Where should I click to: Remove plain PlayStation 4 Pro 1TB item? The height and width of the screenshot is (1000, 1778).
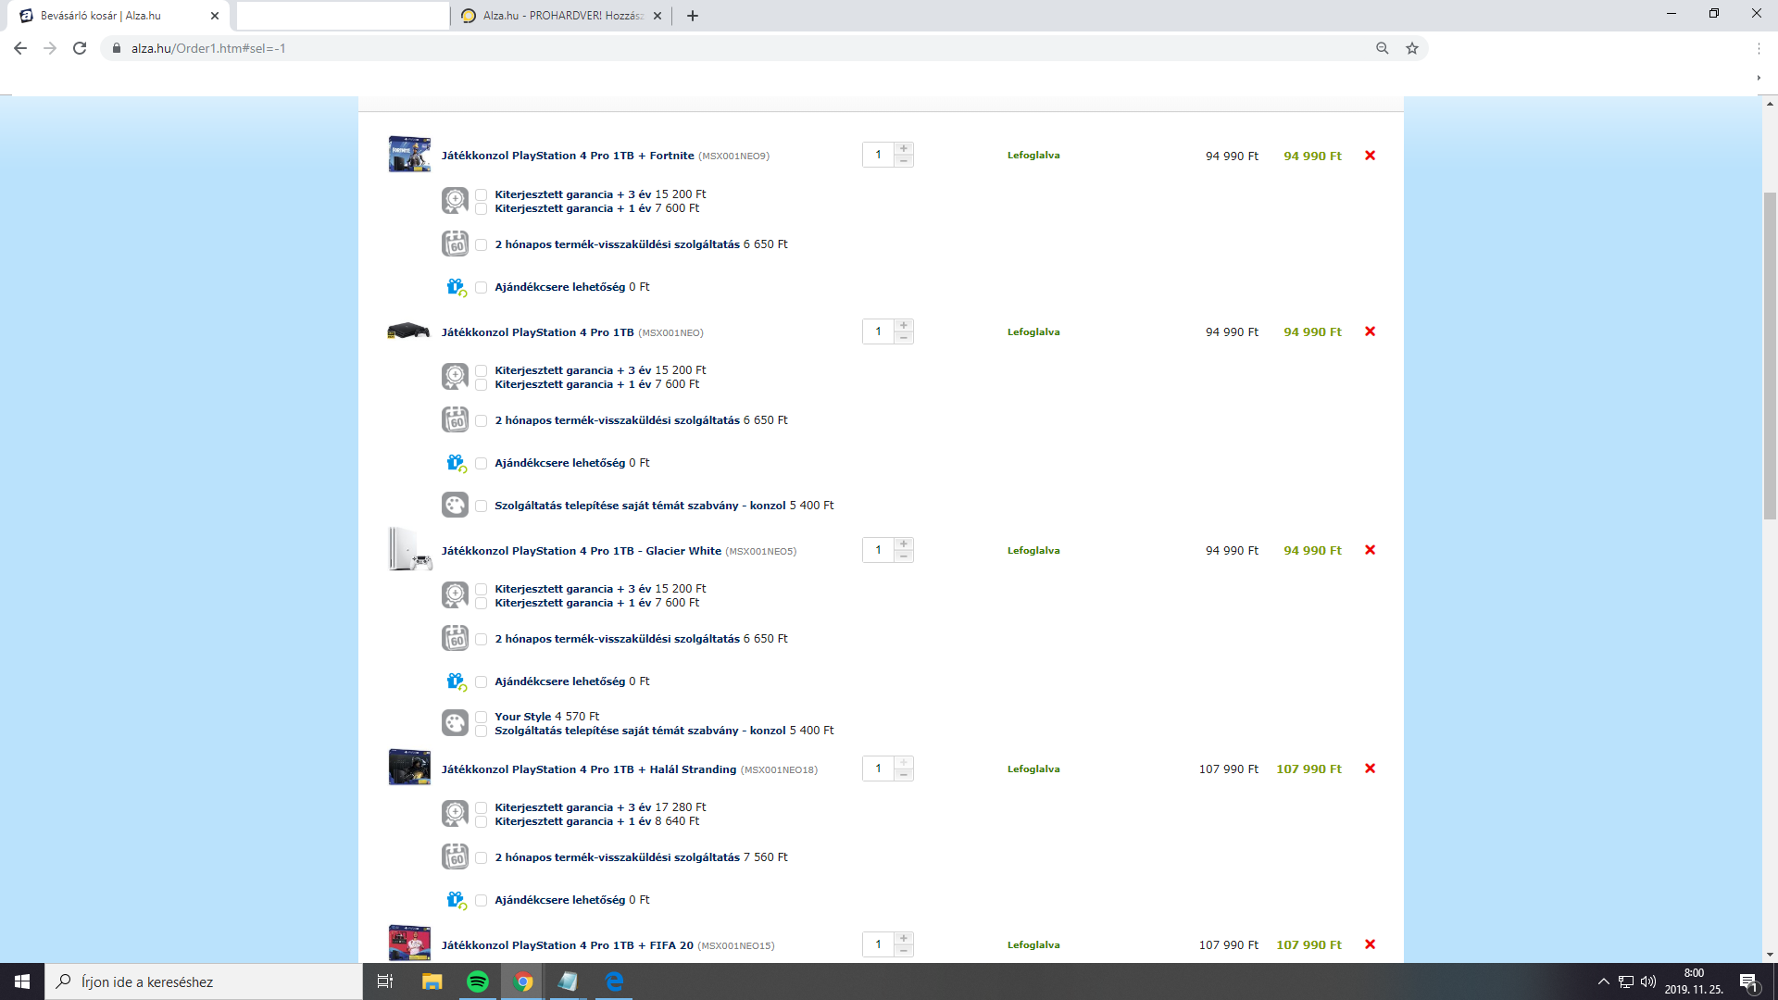[1370, 331]
